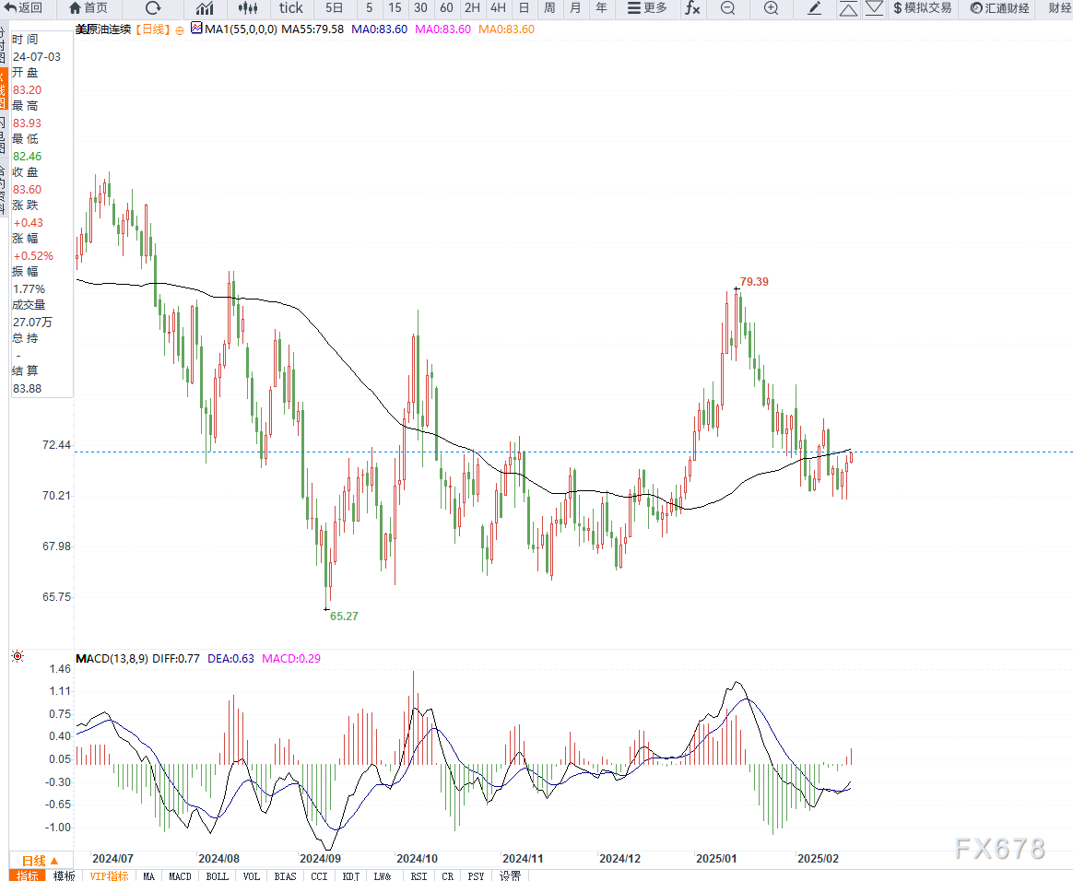Select the candlestick chart type icon

coord(247,8)
